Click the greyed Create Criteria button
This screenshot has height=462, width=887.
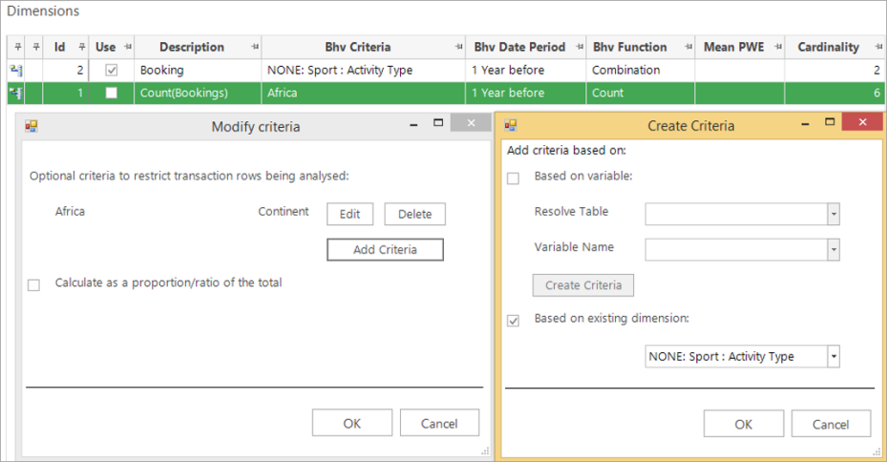[583, 285]
